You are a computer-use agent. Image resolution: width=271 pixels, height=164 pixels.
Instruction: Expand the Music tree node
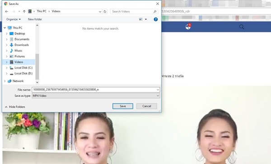(x=7, y=50)
